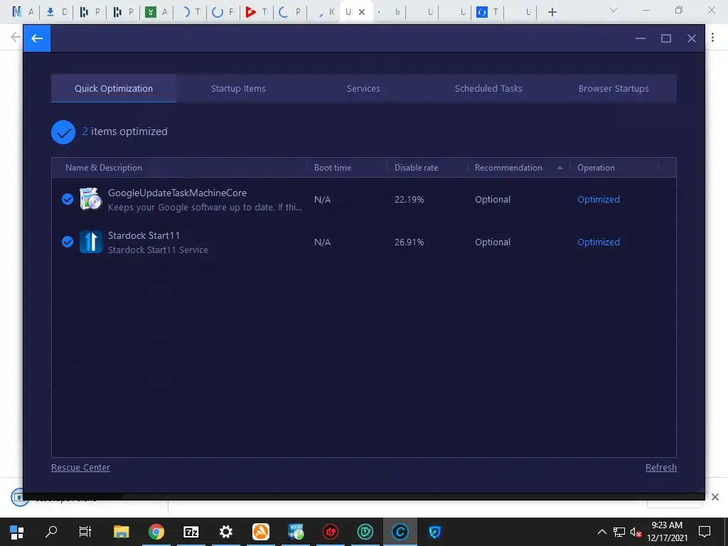Click the 22.19% disable rate value
This screenshot has height=546, width=728.
(409, 199)
